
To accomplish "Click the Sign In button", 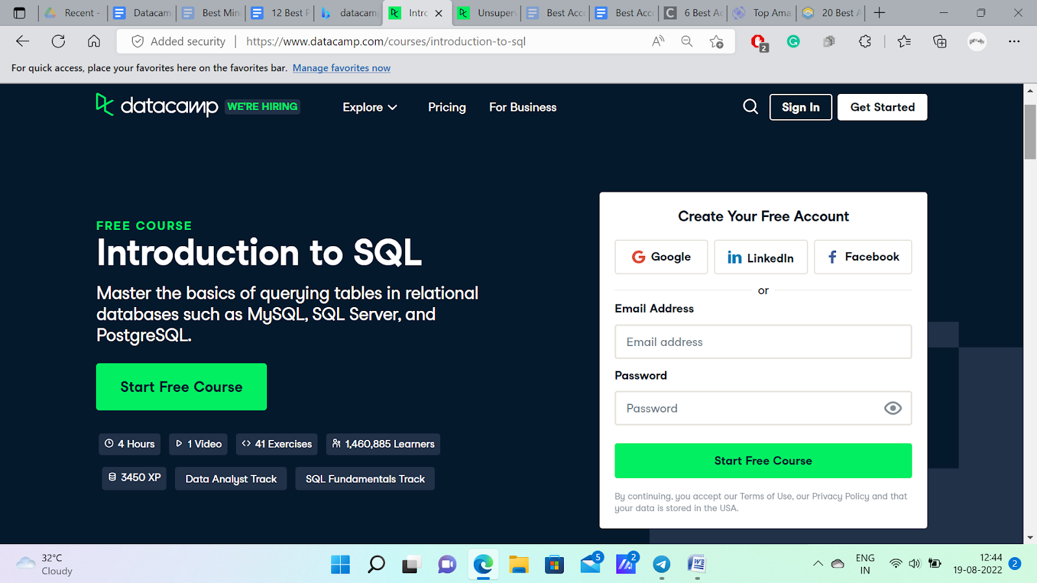I will (x=800, y=108).
